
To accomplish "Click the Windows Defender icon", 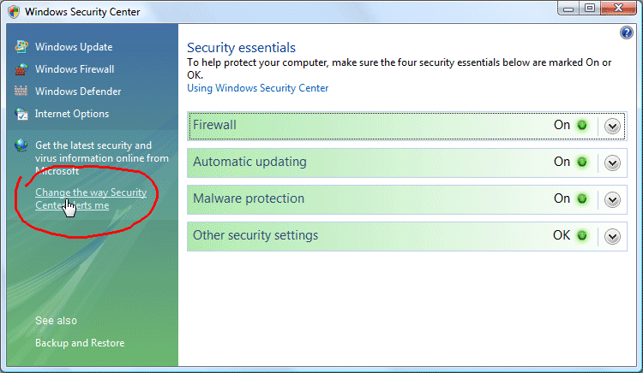I will [x=21, y=91].
